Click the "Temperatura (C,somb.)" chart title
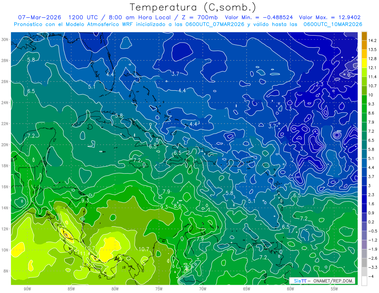 point(193,7)
